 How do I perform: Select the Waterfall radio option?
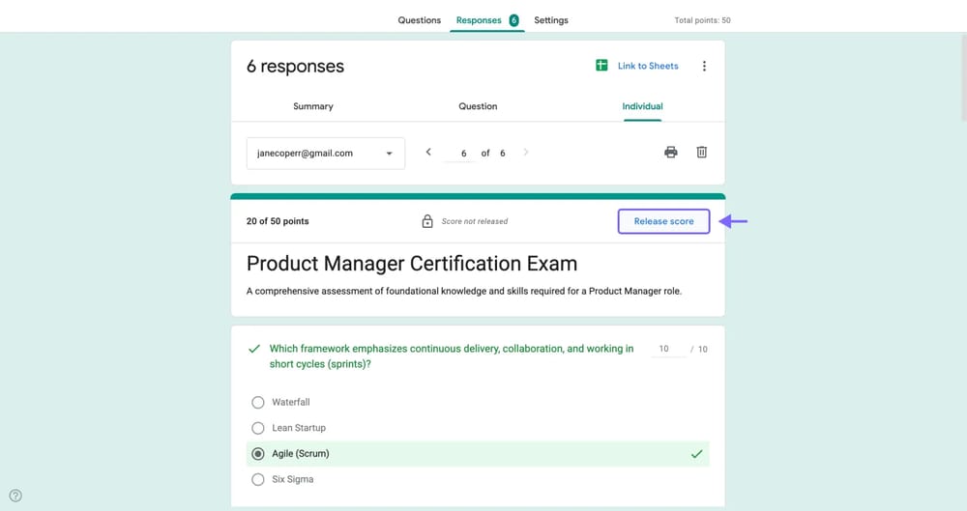(258, 402)
